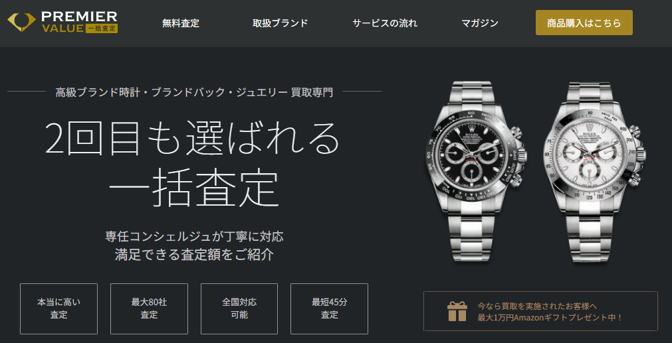Image resolution: width=672 pixels, height=343 pixels.
Task: Open the マガジン navigation link
Action: click(x=480, y=23)
